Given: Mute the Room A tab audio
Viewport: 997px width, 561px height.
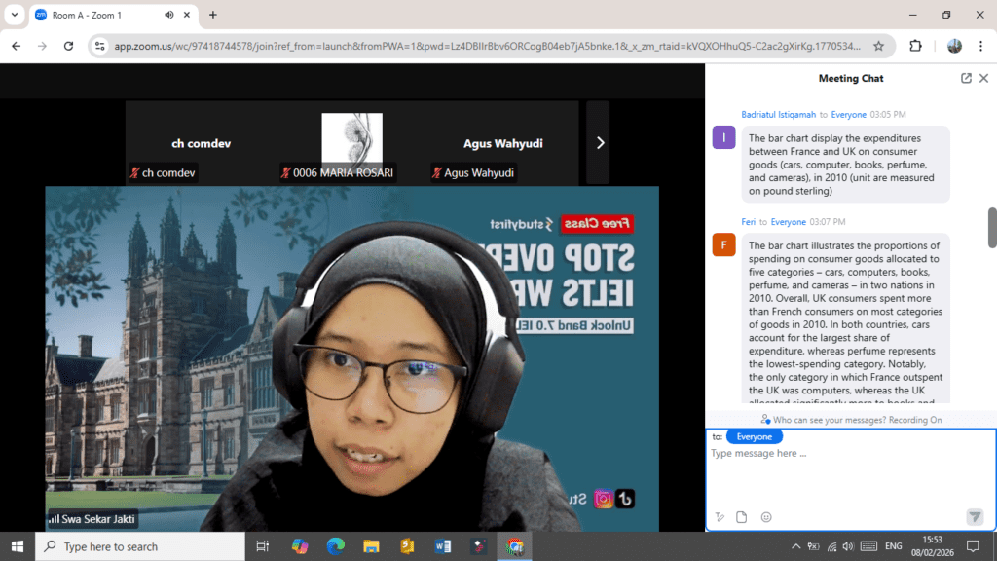Looking at the screenshot, I should click(169, 15).
